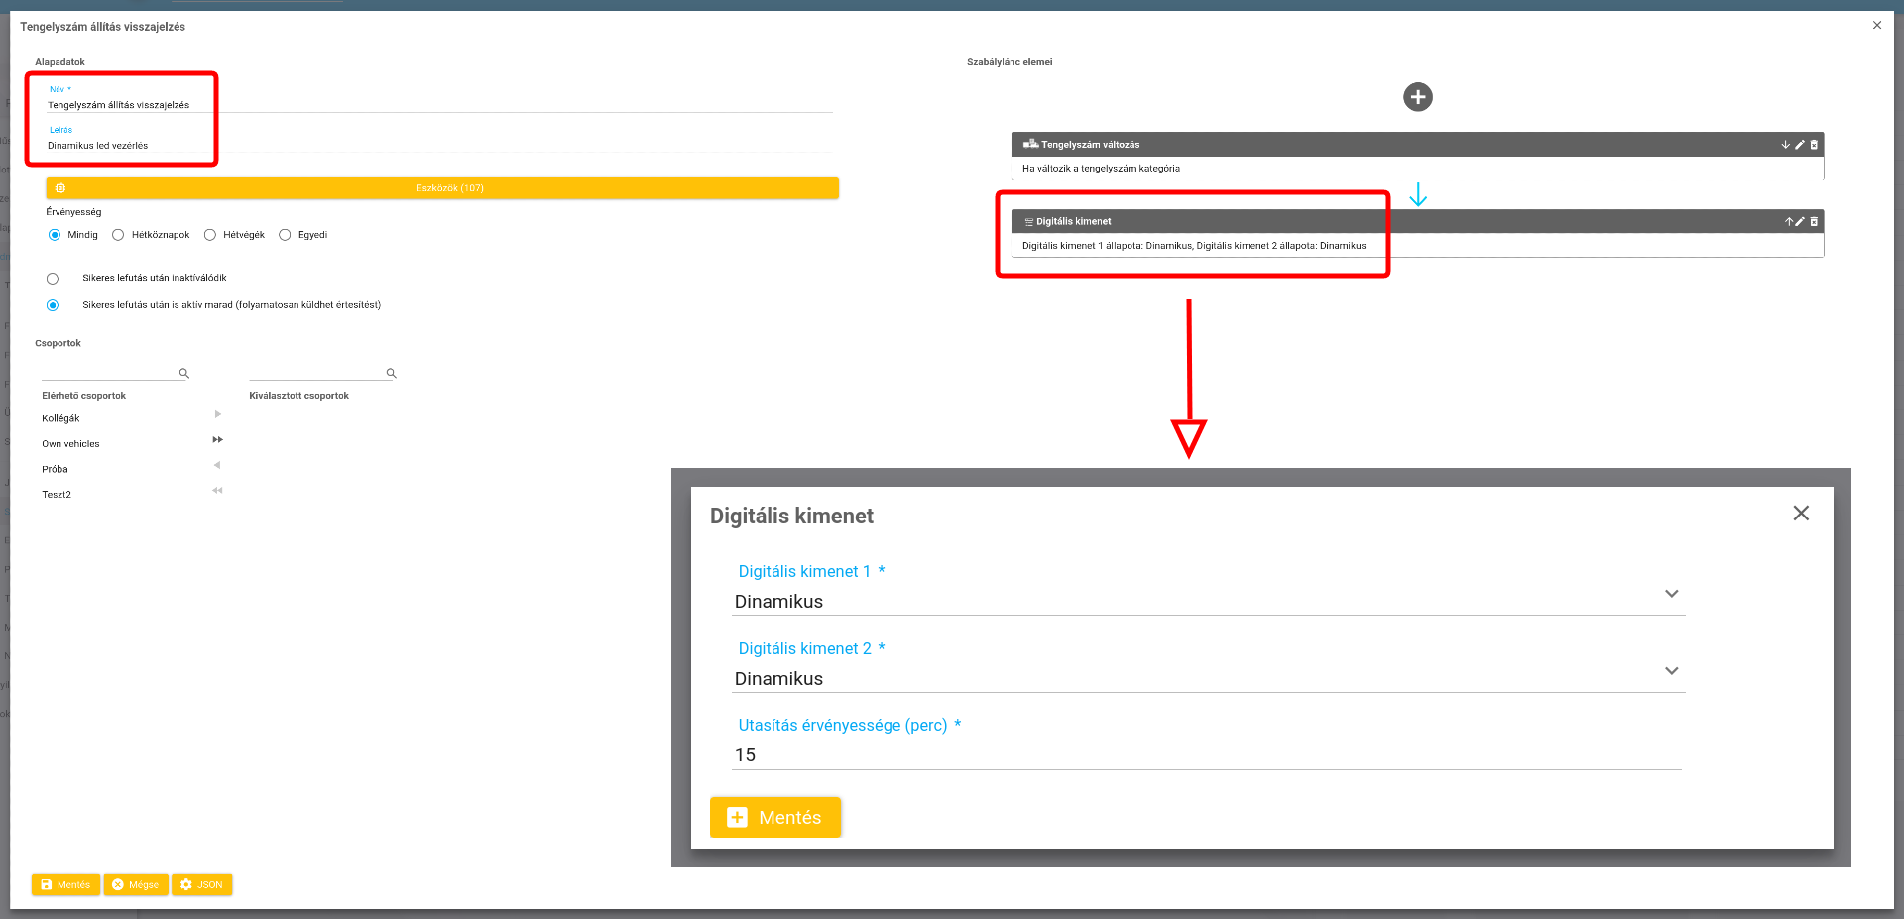This screenshot has height=919, width=1904.
Task: Click the Utasítás érvényessége (perc) input field
Action: (1206, 755)
